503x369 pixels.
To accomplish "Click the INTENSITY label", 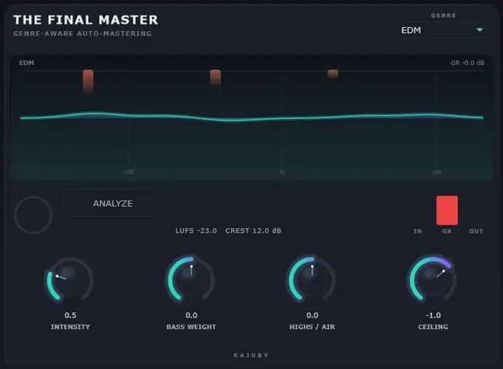I will [70, 327].
